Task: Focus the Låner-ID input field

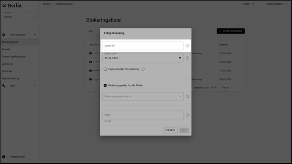Action: 143,46
